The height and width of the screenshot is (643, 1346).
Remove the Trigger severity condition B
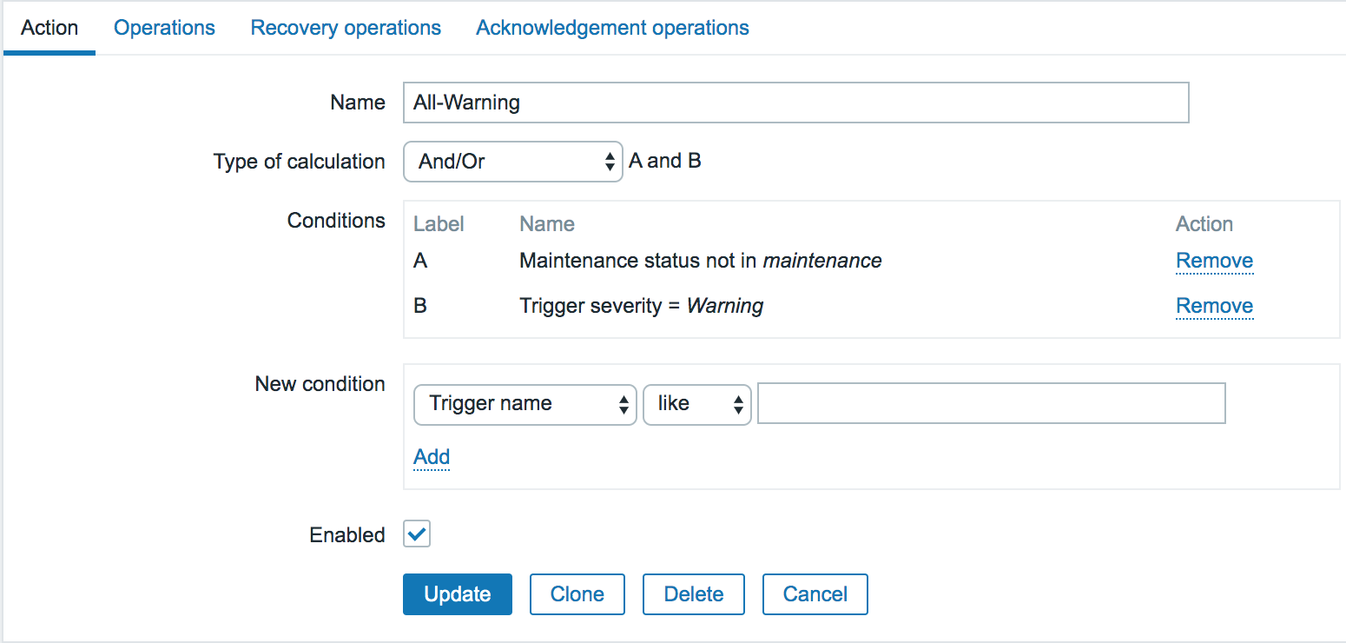tap(1214, 306)
